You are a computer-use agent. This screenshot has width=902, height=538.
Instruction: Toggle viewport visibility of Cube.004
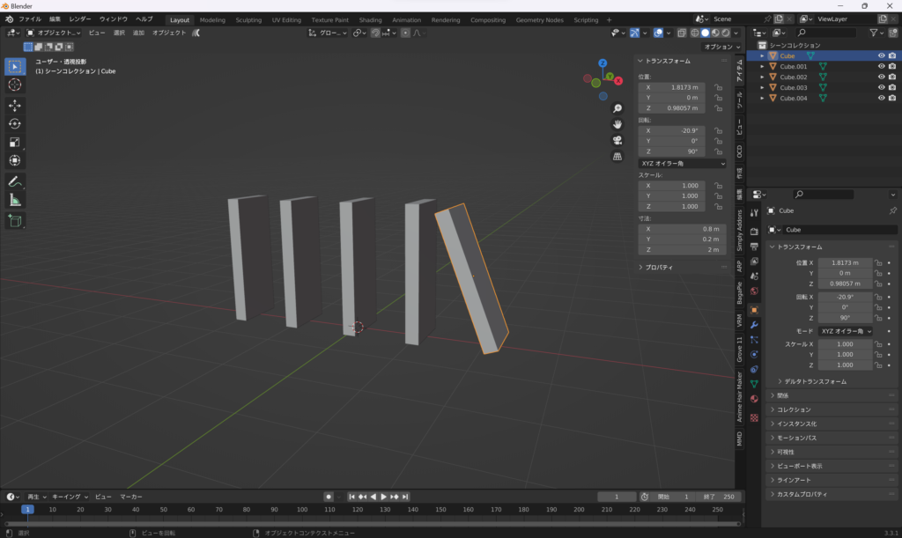point(881,99)
